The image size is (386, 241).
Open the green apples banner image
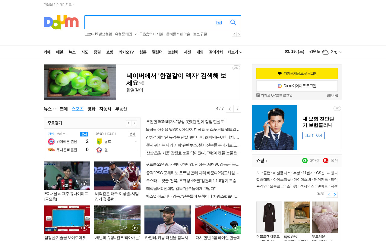[x=80, y=82]
